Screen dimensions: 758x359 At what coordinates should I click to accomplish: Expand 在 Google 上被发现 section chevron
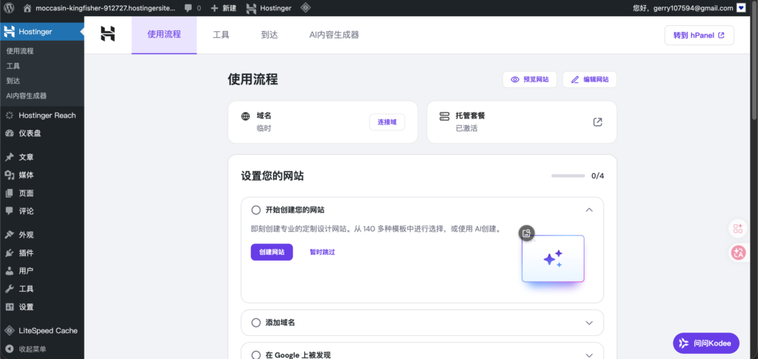(588, 355)
